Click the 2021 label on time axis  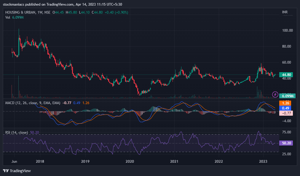click(174, 162)
